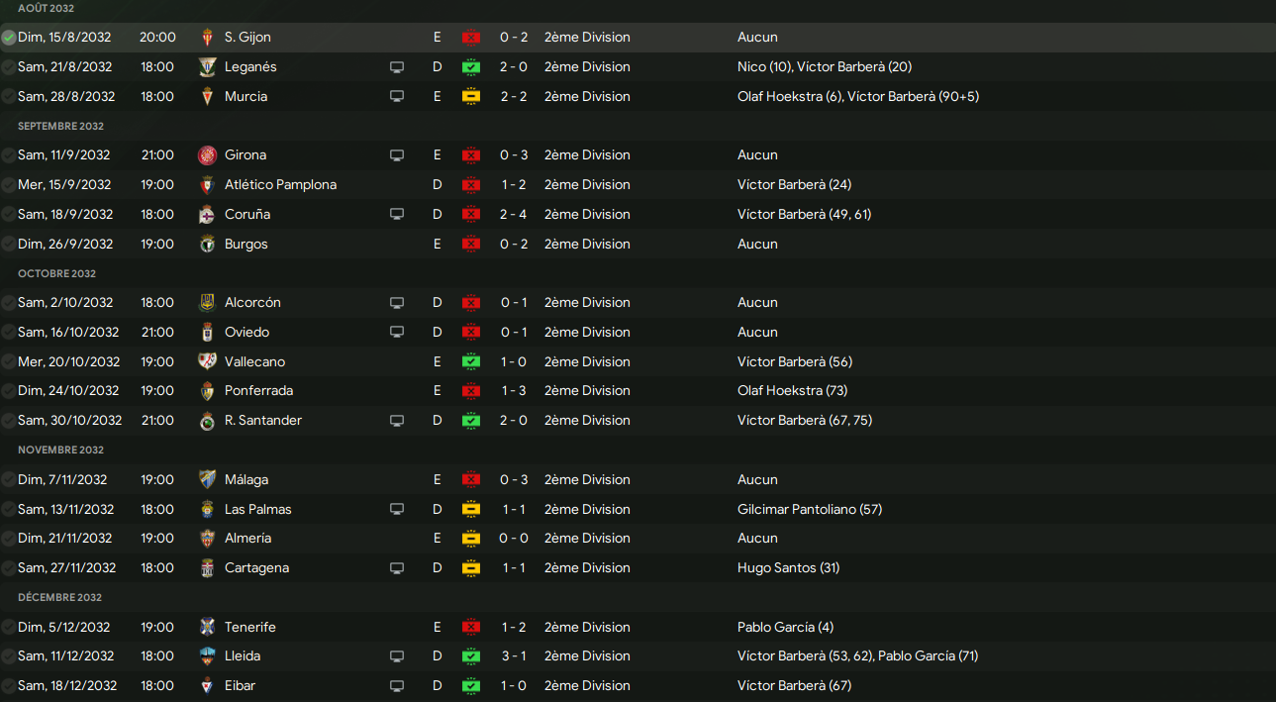
Task: Click the Girona club crest icon
Action: tap(207, 155)
